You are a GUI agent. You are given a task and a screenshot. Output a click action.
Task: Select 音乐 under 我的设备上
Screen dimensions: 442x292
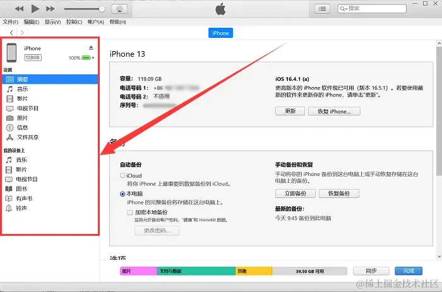[x=50, y=160]
